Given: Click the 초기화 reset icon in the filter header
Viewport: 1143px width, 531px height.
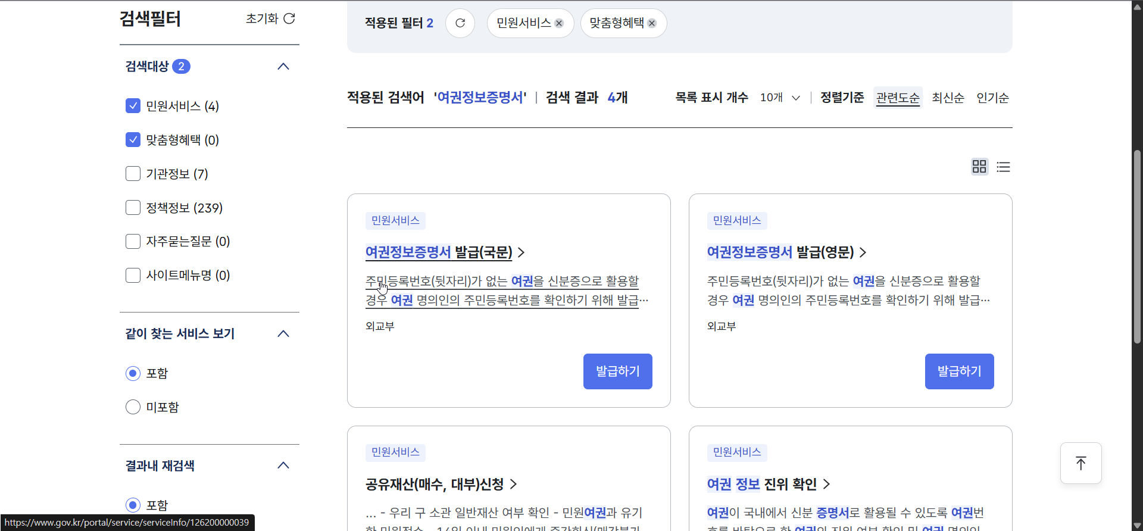Looking at the screenshot, I should [289, 18].
